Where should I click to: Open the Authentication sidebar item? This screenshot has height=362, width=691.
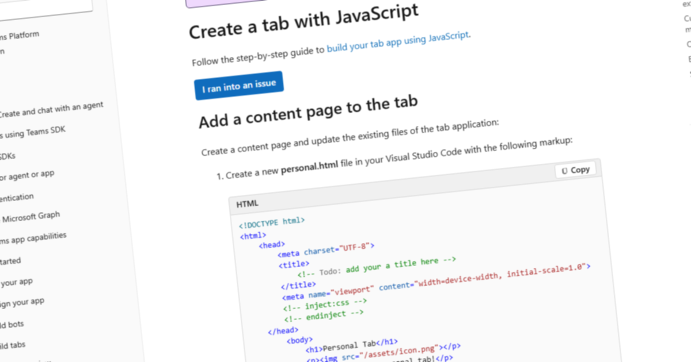pyautogui.click(x=17, y=198)
